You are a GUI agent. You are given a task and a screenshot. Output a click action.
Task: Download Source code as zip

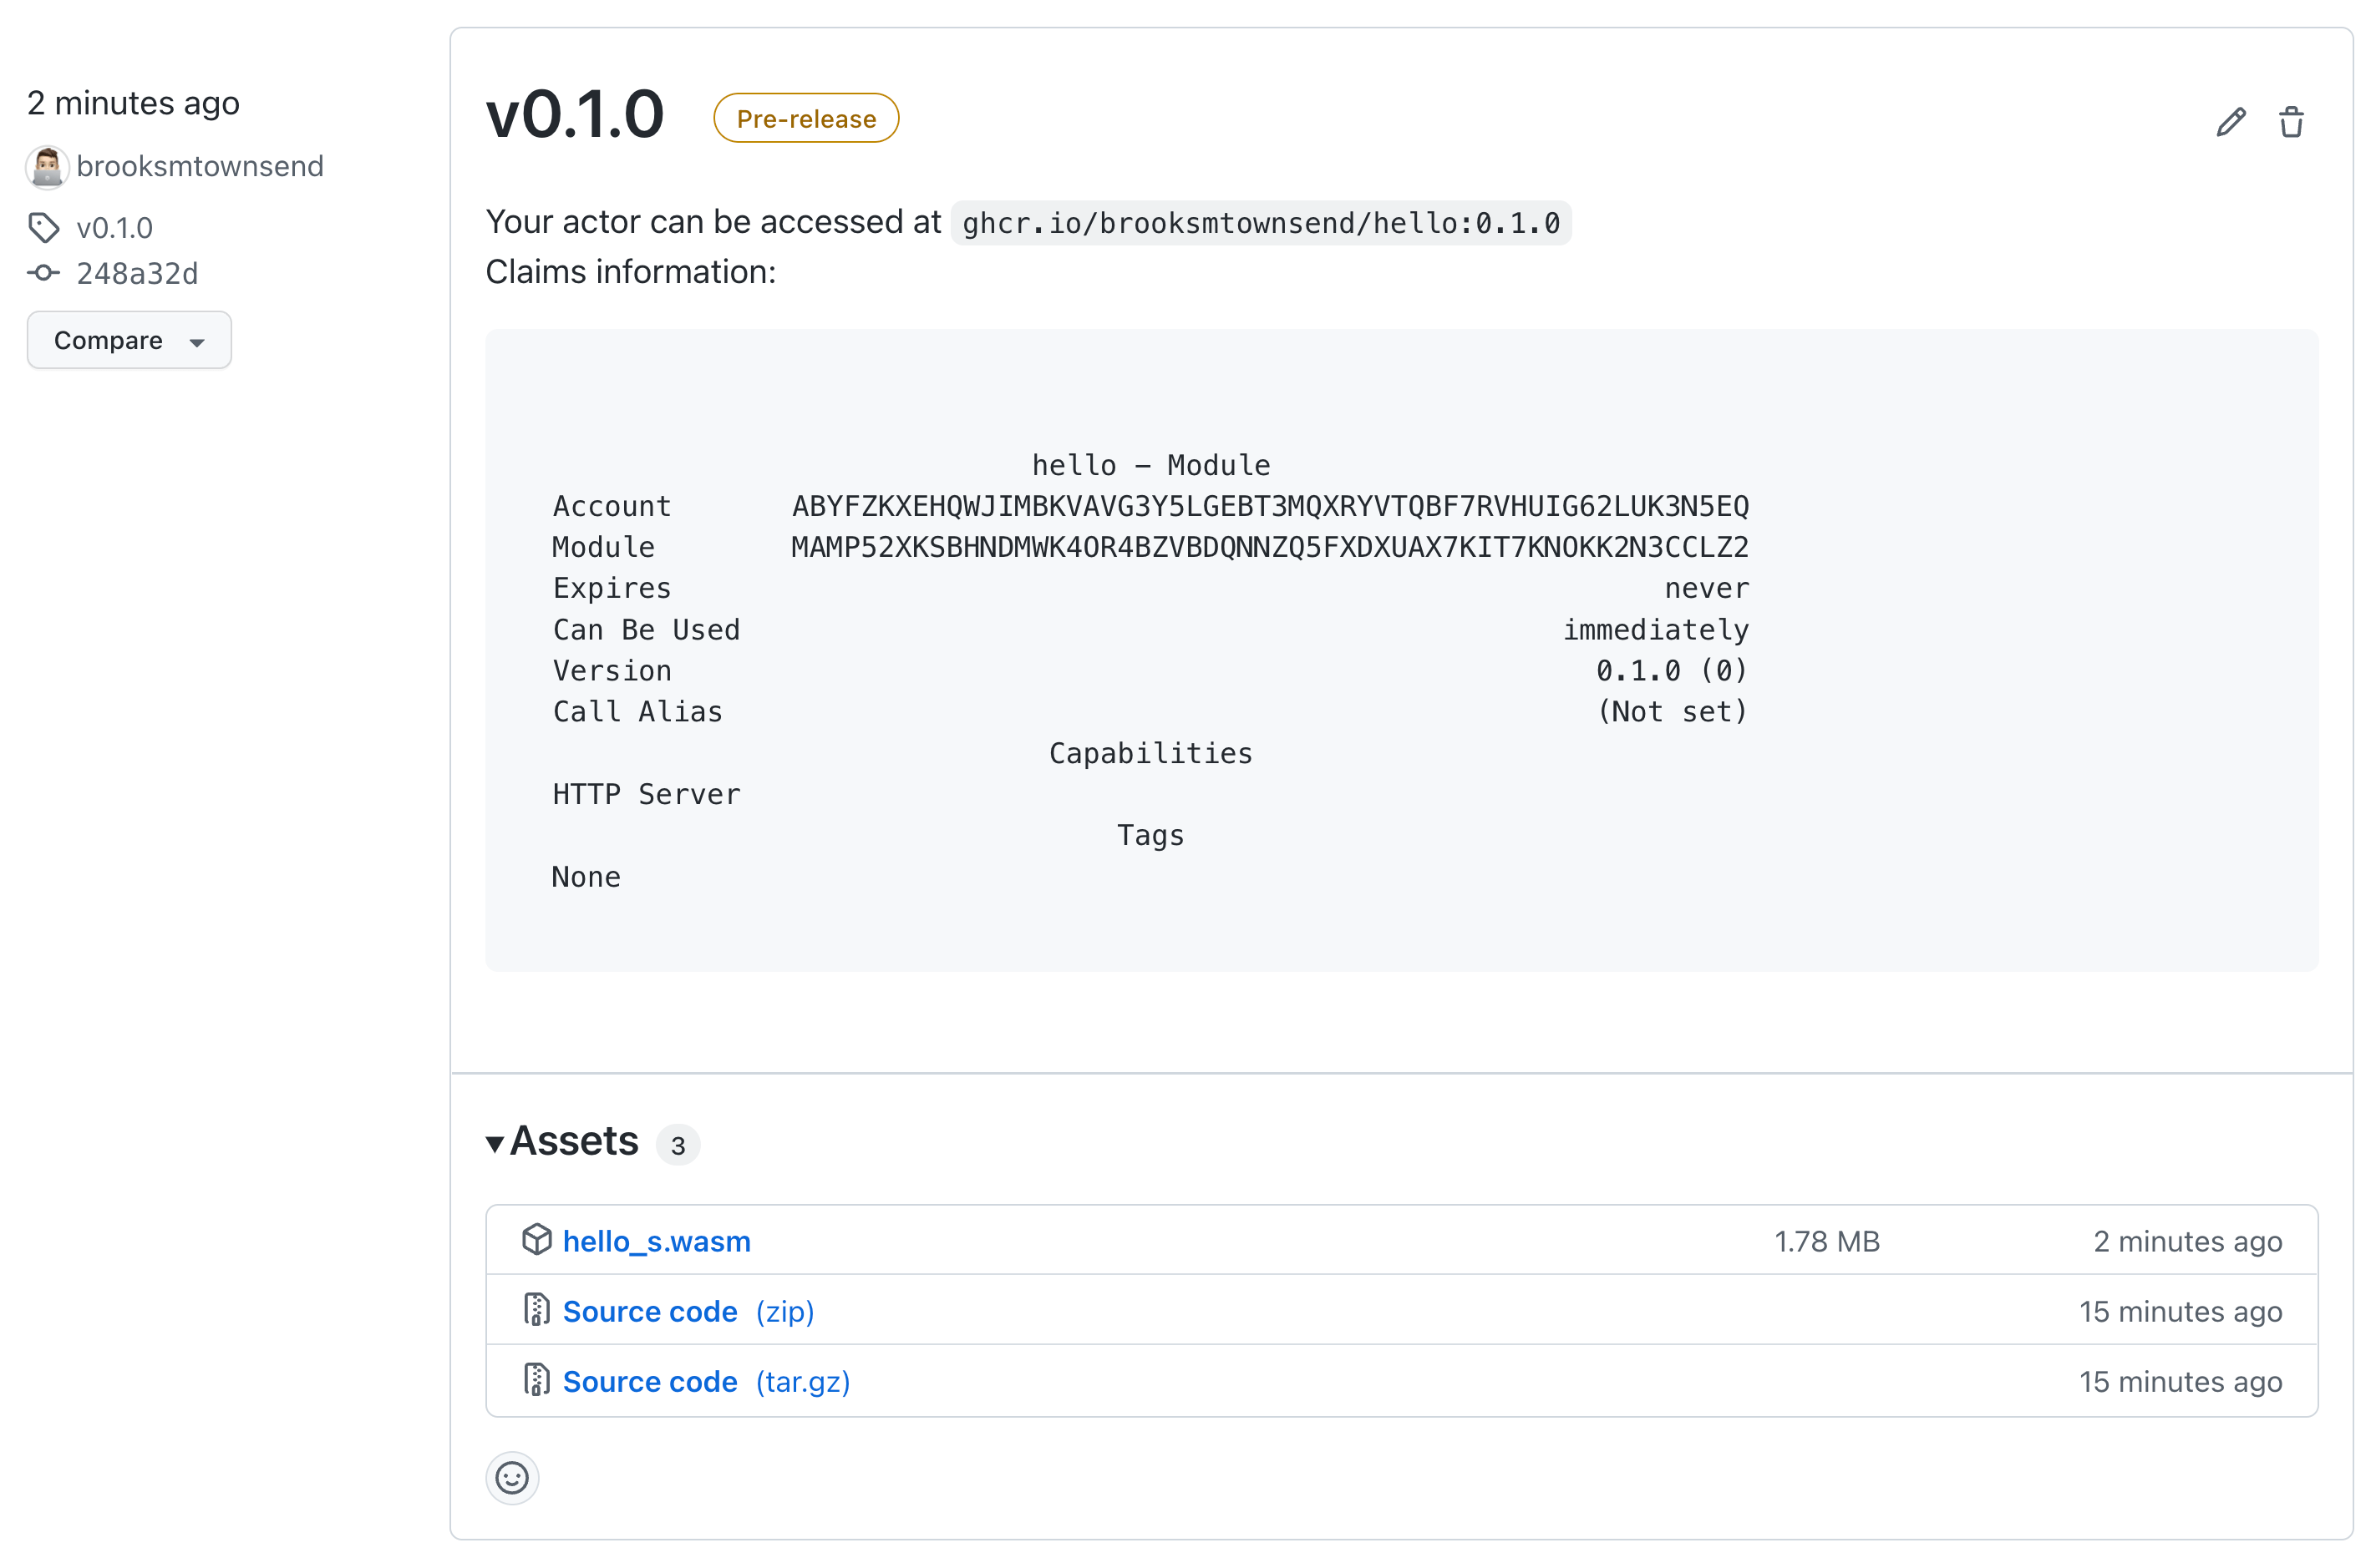pyautogui.click(x=650, y=1310)
